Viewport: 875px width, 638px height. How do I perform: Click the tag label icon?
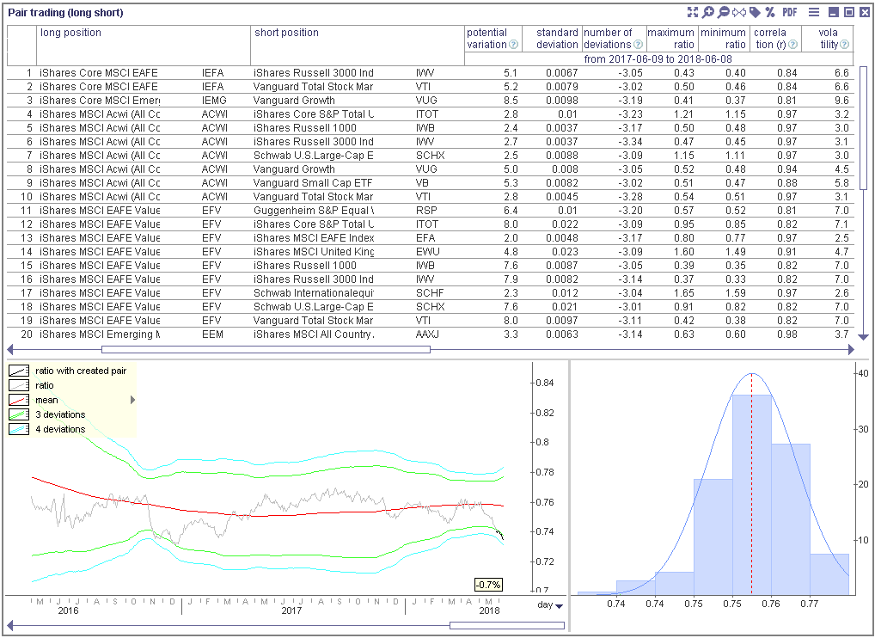tap(755, 12)
